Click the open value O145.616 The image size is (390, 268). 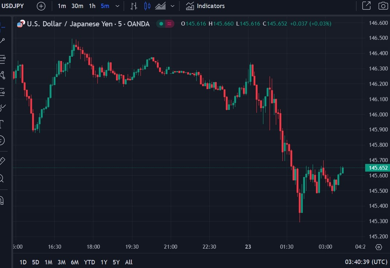coord(193,24)
